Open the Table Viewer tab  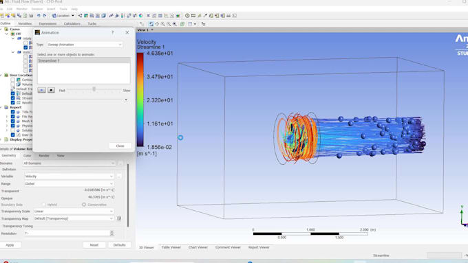pos(171,247)
